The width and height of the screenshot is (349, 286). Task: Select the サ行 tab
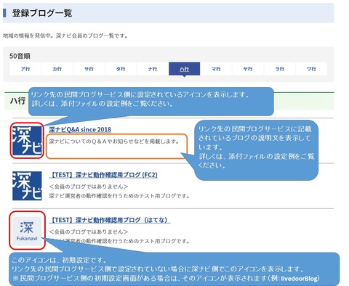click(89, 69)
